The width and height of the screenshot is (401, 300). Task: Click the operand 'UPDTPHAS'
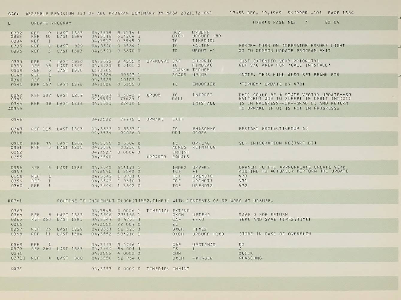[x=204, y=244]
